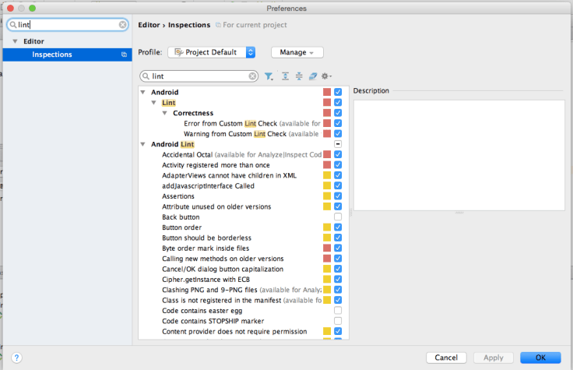Clear the inspections lint search text
Screen dimensions: 573x370
pyautogui.click(x=252, y=76)
